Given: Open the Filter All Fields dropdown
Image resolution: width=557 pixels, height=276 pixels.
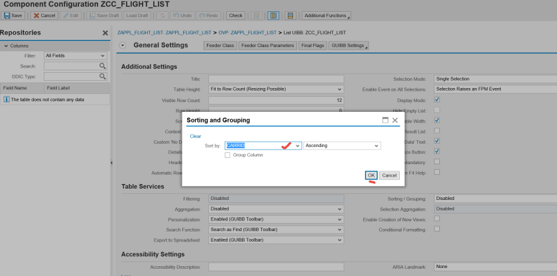Looking at the screenshot, I should 103,56.
